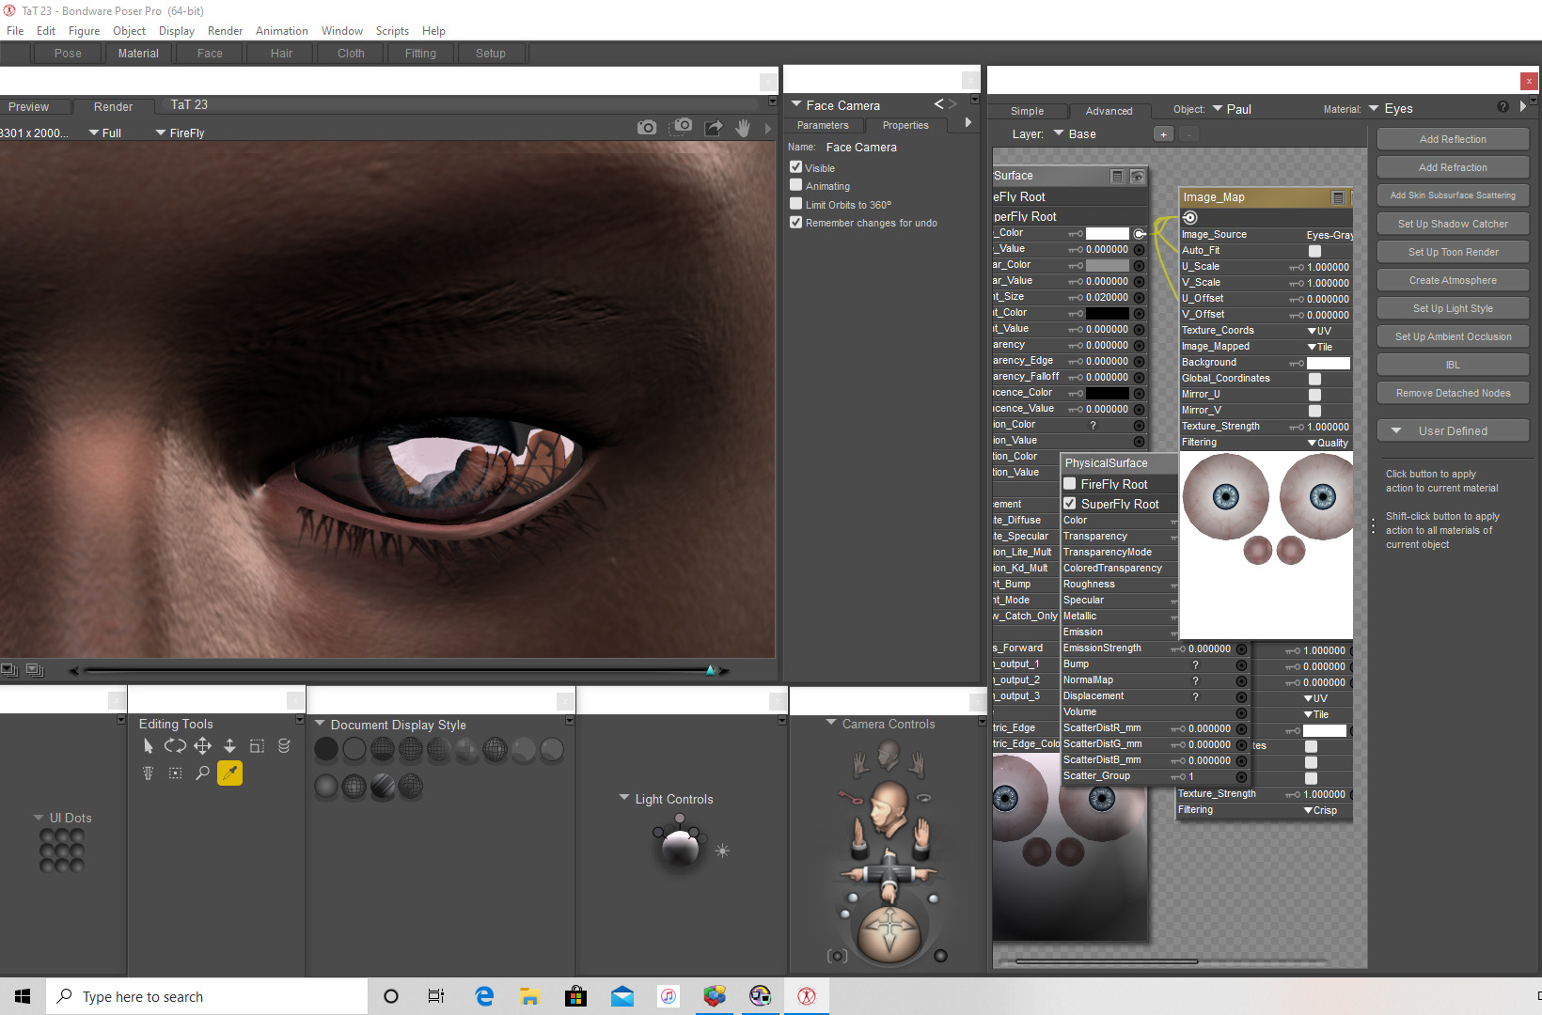Click the pan hand icon in render toolbar
The image size is (1542, 1015).
pyautogui.click(x=743, y=128)
